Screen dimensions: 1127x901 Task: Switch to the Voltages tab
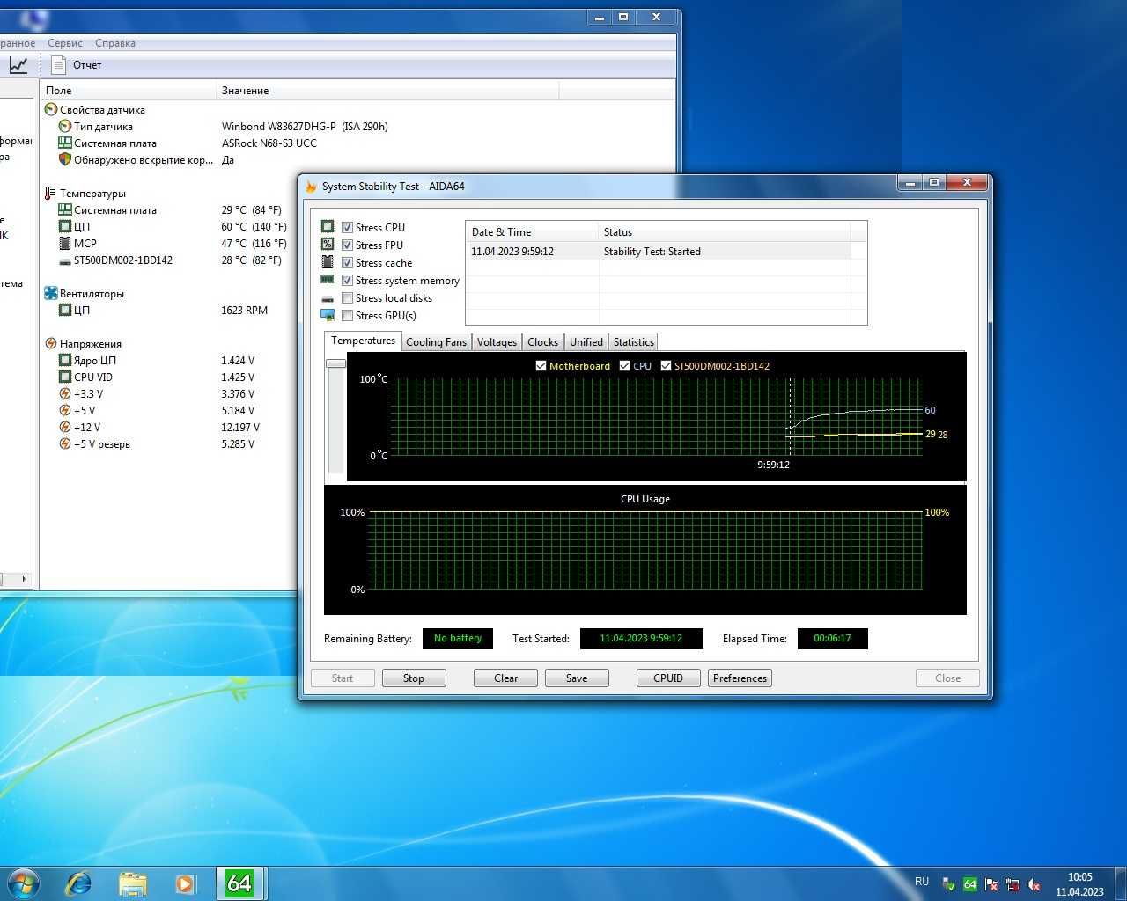coord(497,342)
